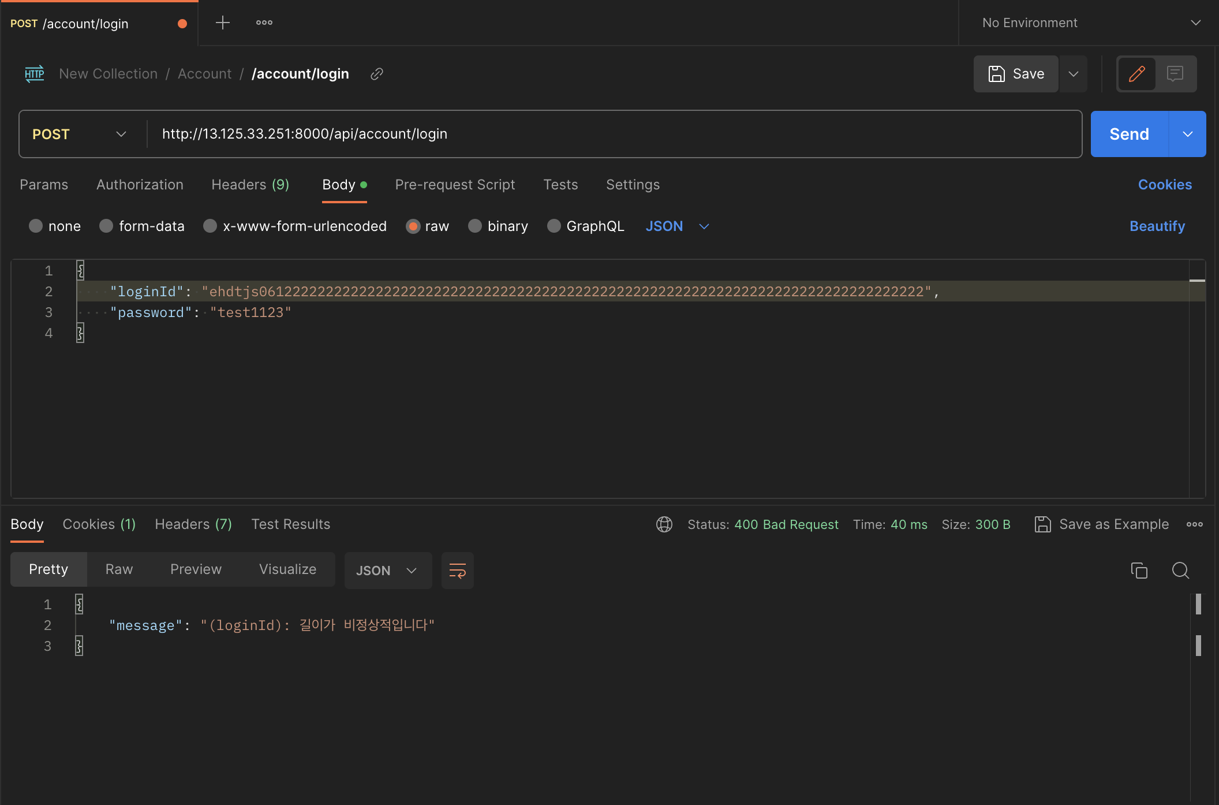Image resolution: width=1219 pixels, height=805 pixels.
Task: Click the Send button
Action: pos(1129,134)
